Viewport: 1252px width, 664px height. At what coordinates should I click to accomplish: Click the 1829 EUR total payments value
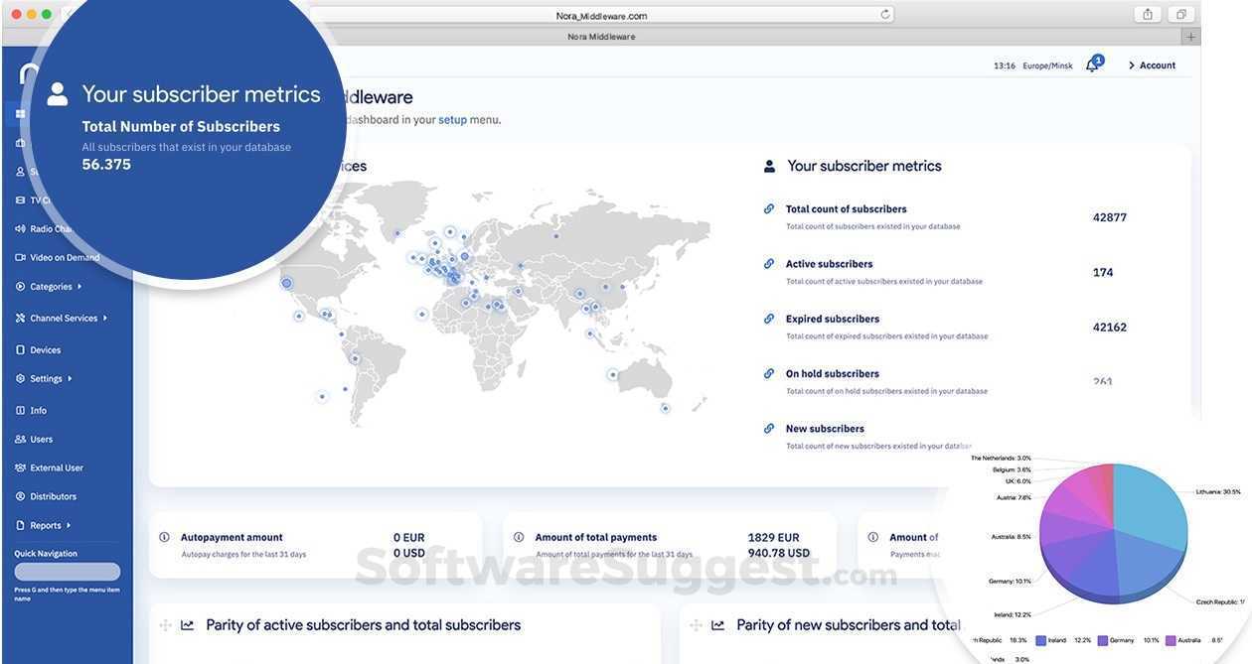774,538
